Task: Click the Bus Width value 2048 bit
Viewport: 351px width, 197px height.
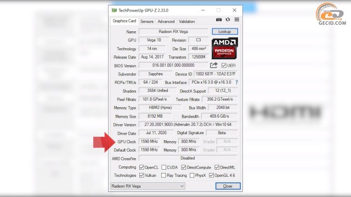Action: (x=223, y=107)
